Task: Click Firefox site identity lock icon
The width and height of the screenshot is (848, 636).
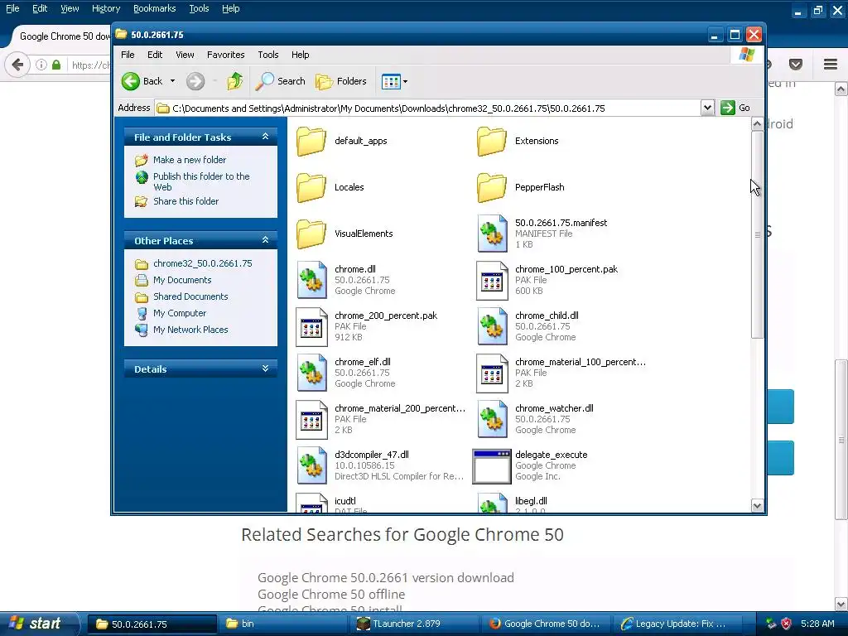Action: click(56, 65)
